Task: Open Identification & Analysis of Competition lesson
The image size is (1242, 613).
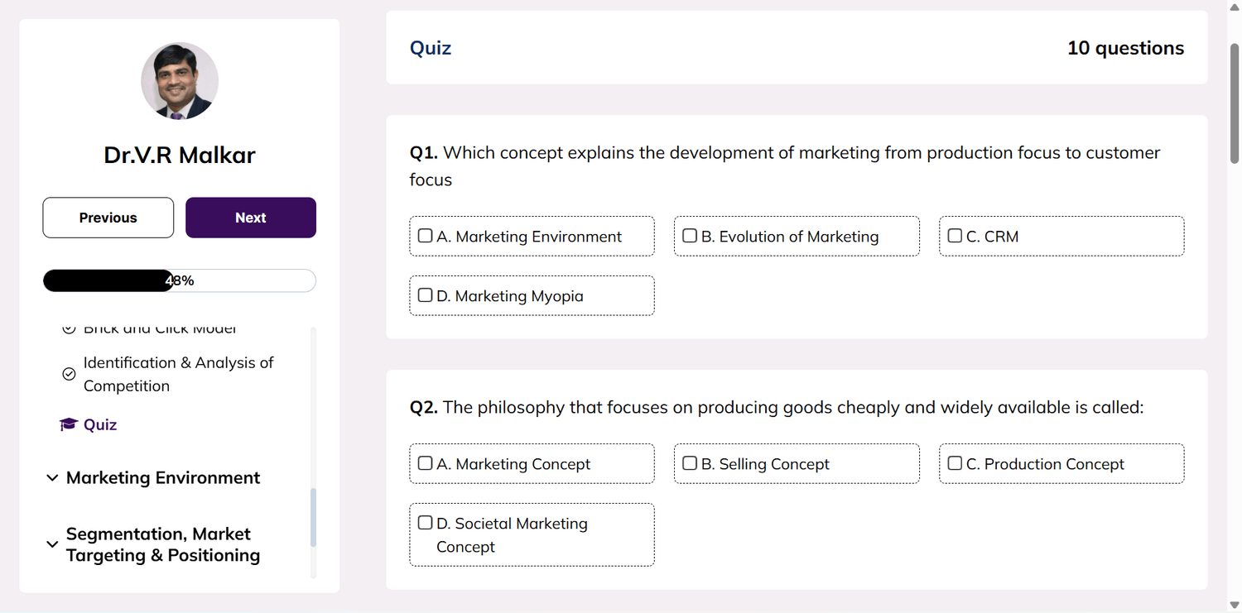Action: [178, 374]
